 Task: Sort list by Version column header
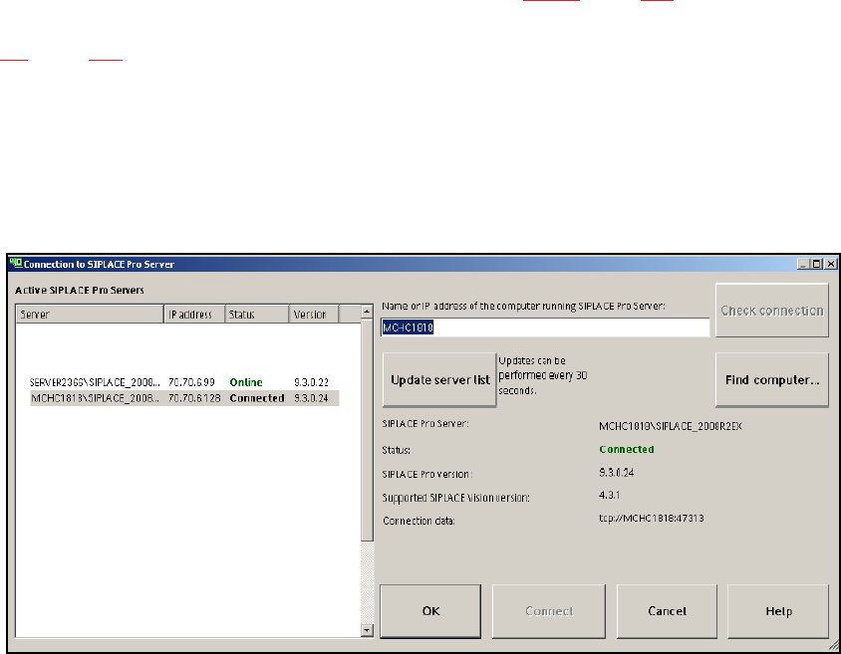tap(314, 315)
